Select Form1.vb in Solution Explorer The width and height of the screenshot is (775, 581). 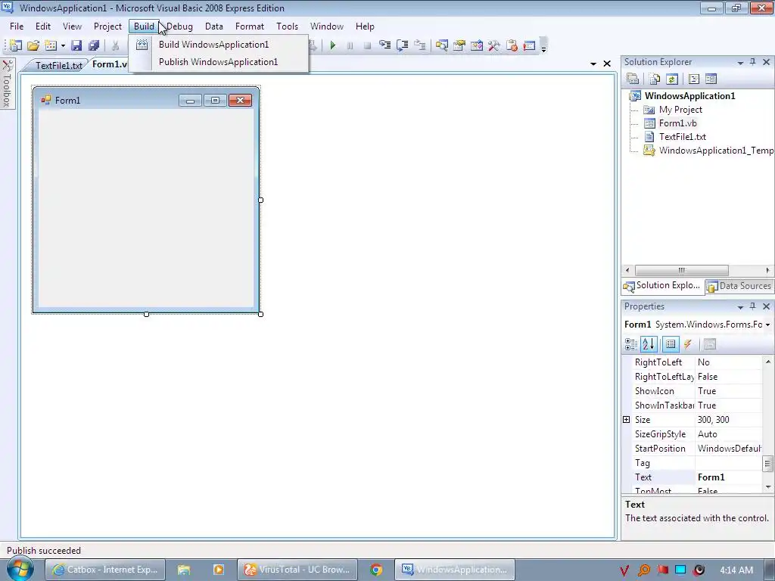[x=677, y=123]
